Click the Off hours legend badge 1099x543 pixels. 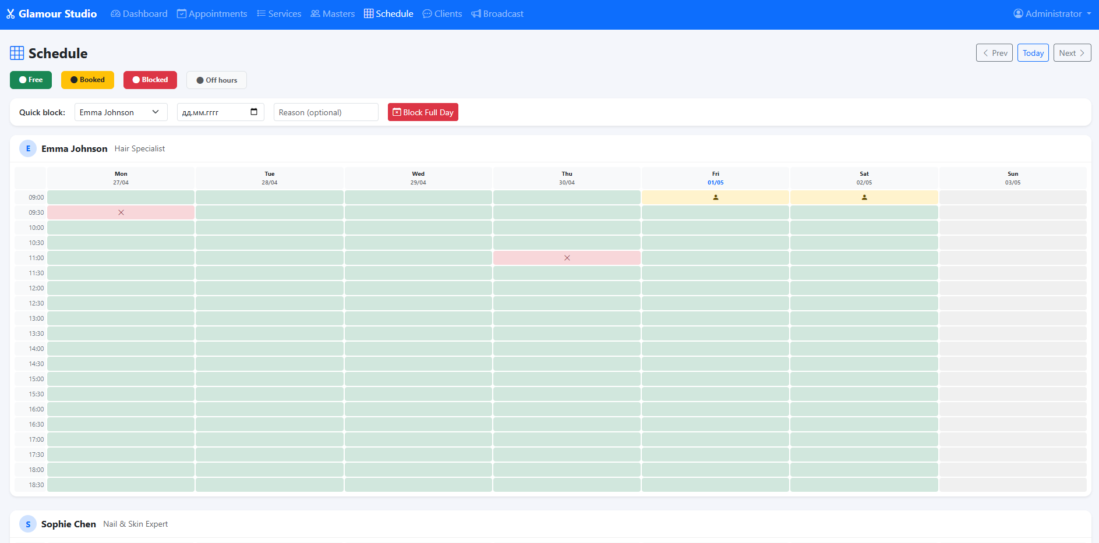[x=217, y=80]
